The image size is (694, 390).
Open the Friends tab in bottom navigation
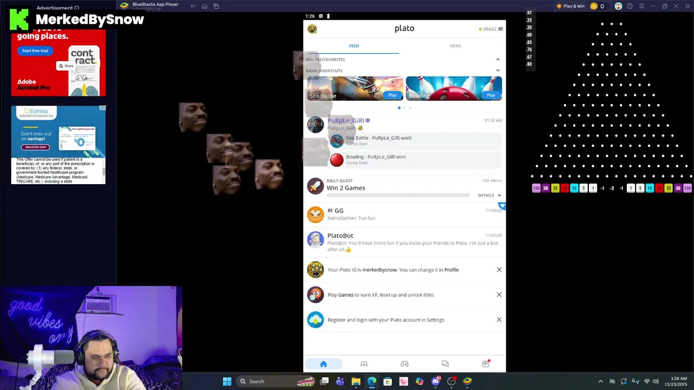(364, 364)
